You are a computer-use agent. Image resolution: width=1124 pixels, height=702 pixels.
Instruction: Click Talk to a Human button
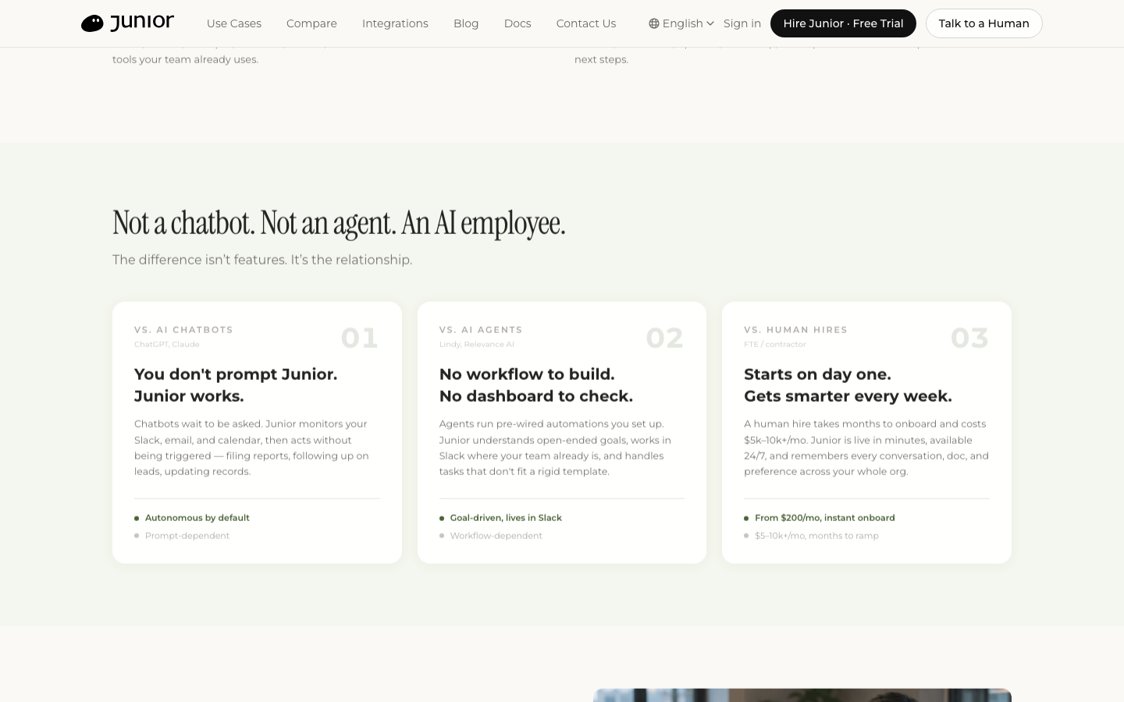click(983, 23)
